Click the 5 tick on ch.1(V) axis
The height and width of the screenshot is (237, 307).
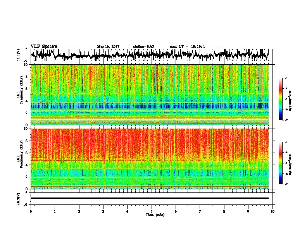pyautogui.click(x=26, y=49)
